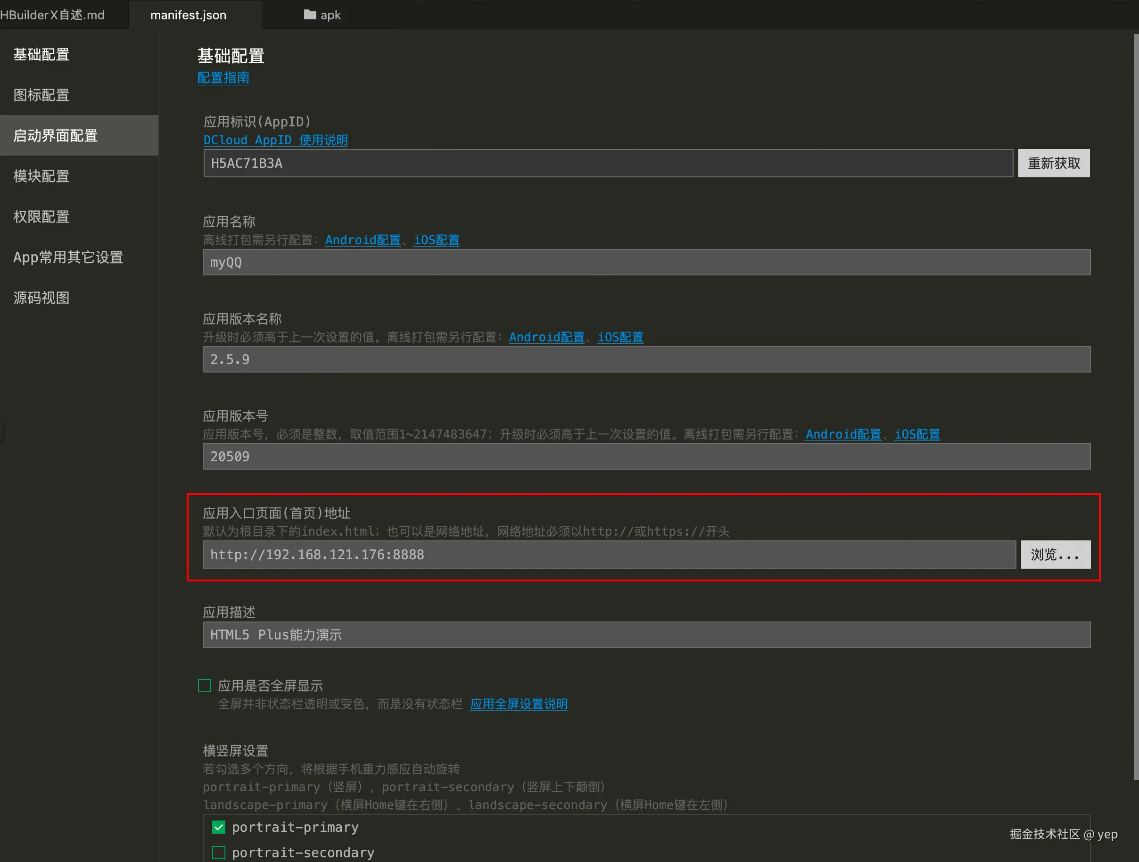Click 浏览... button for entry page

coord(1055,555)
